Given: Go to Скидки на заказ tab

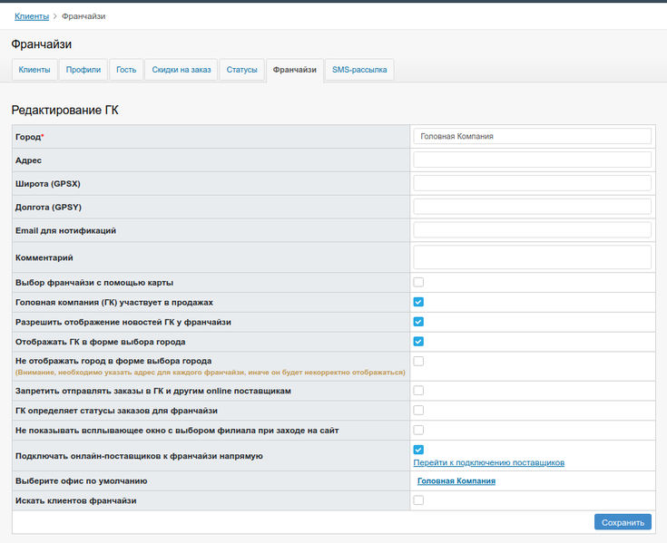Looking at the screenshot, I should [181, 70].
